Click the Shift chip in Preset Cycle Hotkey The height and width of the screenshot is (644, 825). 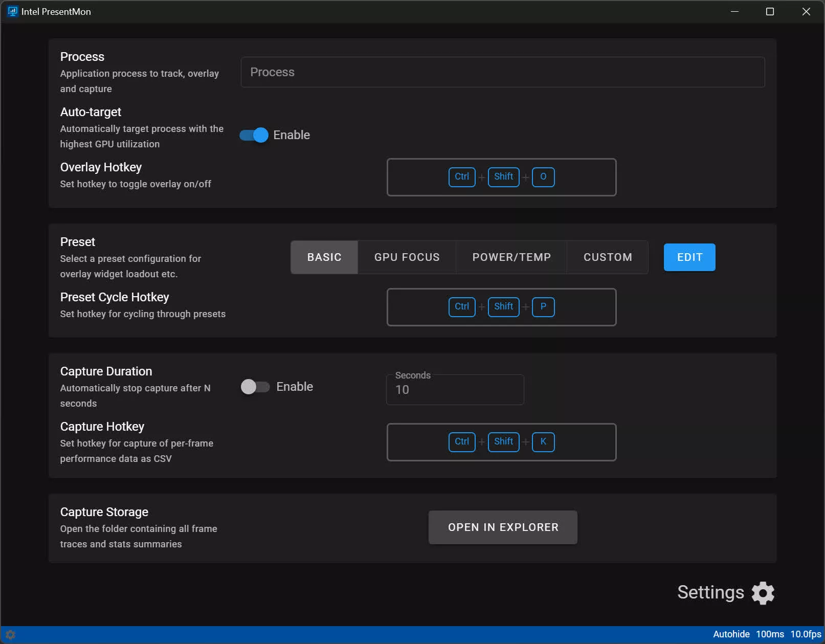(x=503, y=307)
